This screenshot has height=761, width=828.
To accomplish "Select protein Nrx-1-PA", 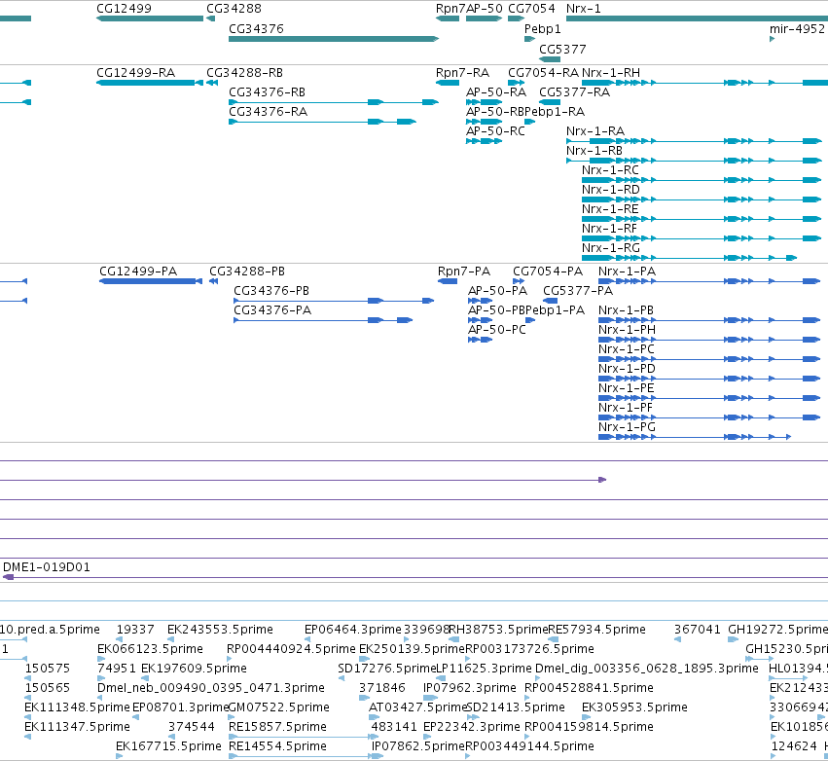I will pos(627,271).
